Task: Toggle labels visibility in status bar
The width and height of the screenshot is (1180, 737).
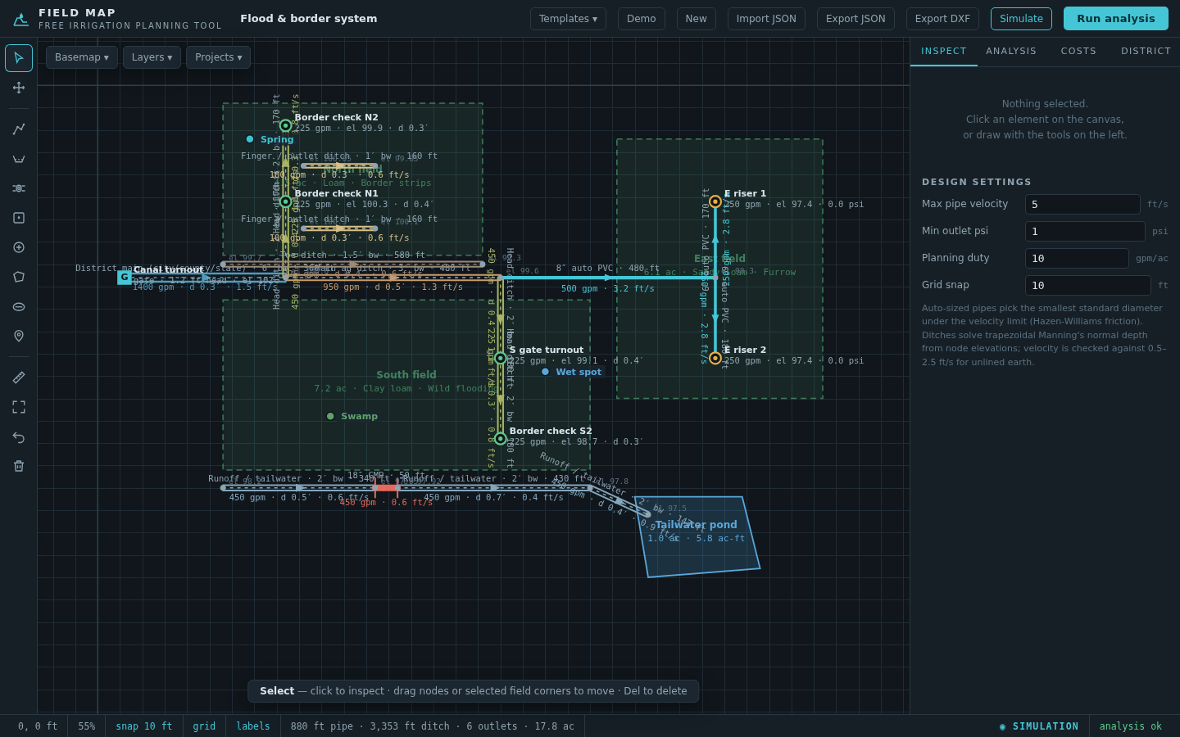Action: 253,726
